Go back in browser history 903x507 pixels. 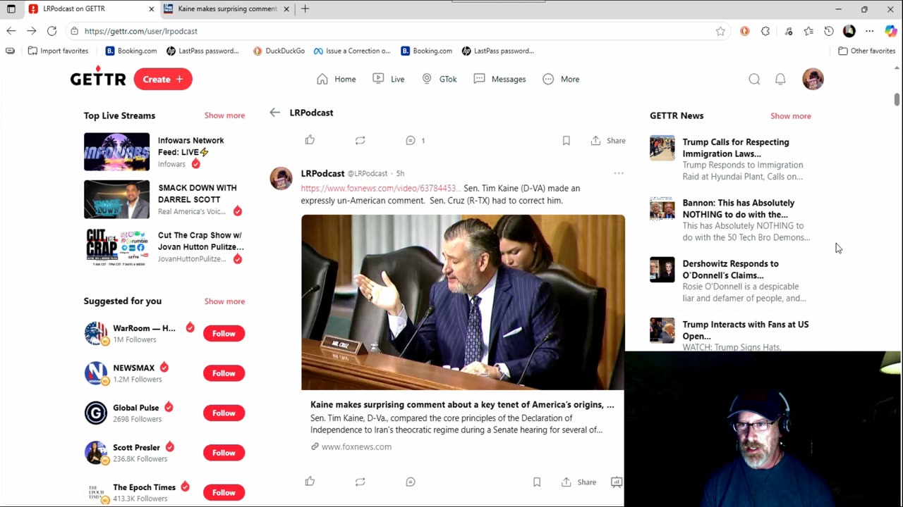coord(11,31)
